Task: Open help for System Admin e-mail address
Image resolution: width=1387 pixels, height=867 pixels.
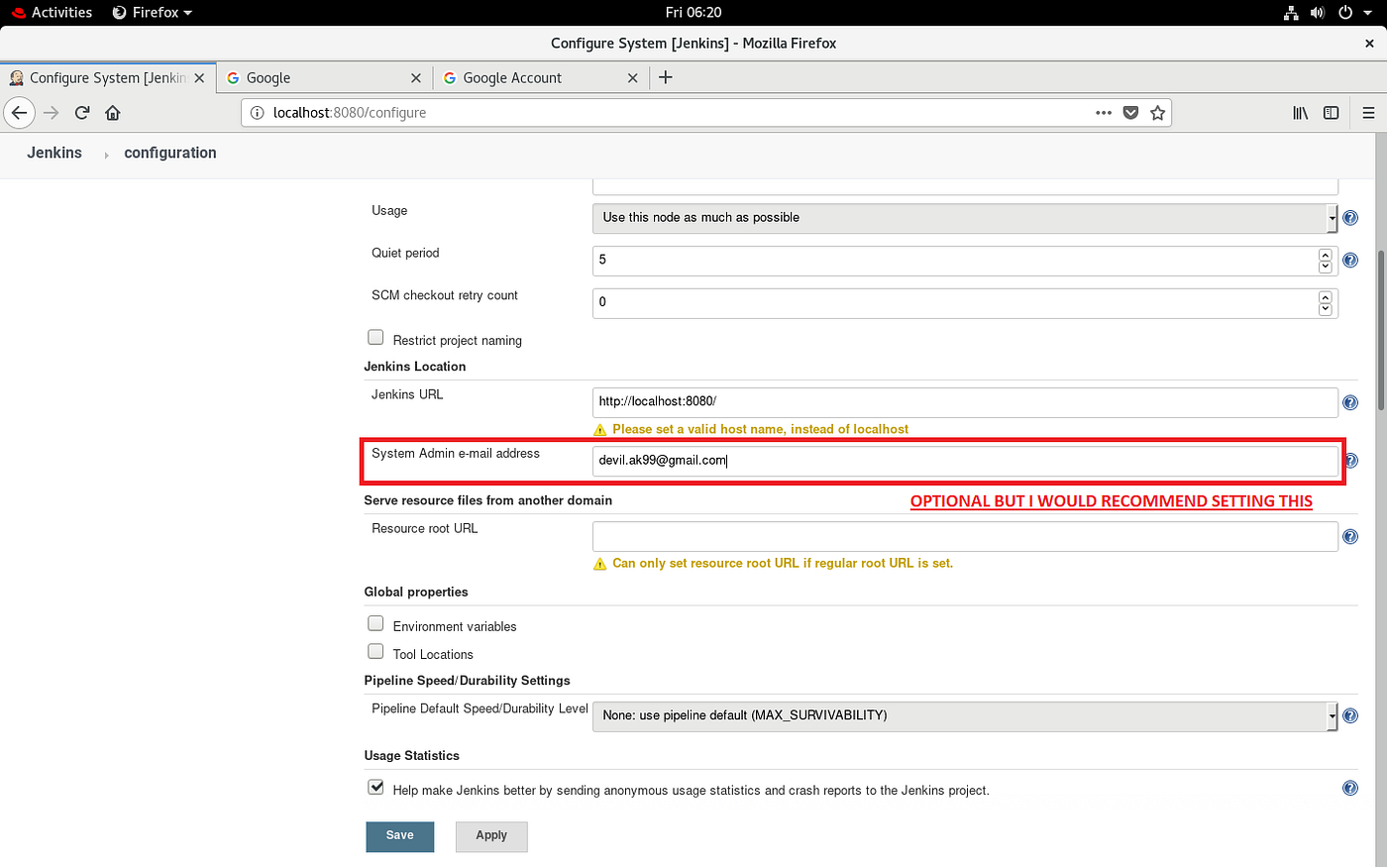Action: coord(1350,461)
